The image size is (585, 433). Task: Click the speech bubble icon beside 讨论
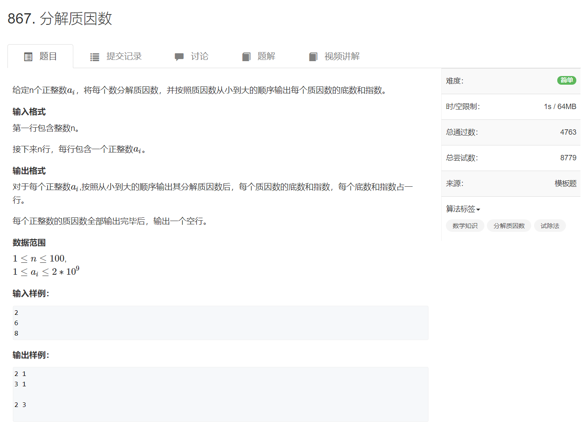coord(179,57)
